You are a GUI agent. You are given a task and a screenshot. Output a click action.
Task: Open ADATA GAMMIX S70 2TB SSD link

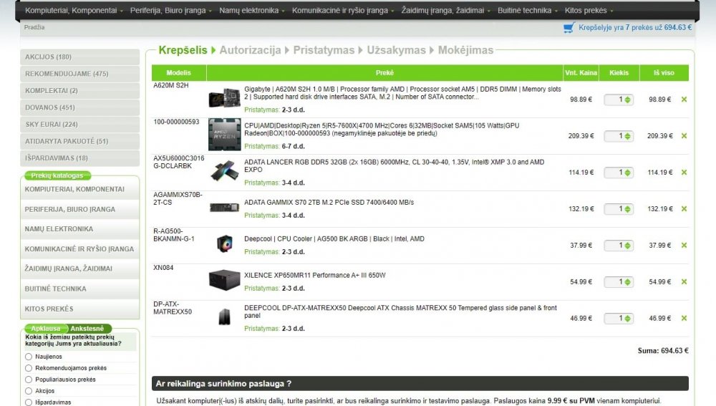coord(329,203)
